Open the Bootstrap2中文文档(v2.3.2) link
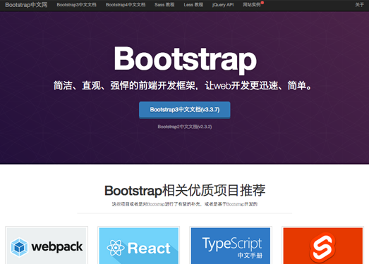This screenshot has width=369, height=264. point(185,127)
